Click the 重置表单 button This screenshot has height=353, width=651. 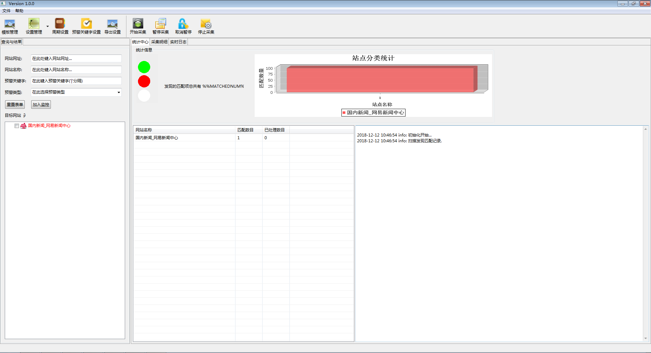[x=15, y=105]
